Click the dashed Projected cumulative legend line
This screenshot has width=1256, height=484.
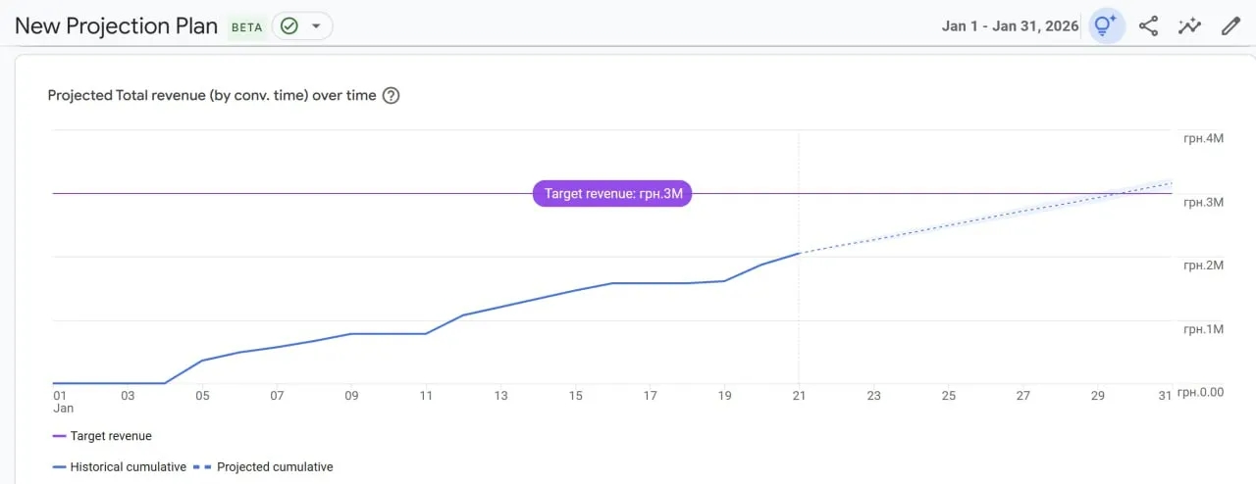tap(204, 467)
